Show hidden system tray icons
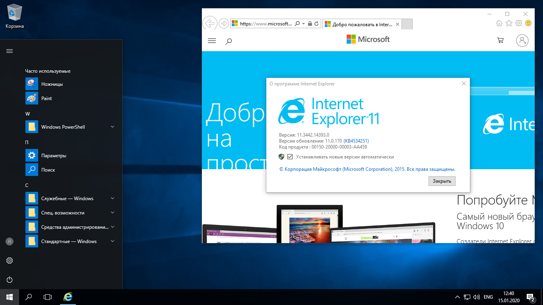Viewport: 543px width, 305px height. click(458, 297)
